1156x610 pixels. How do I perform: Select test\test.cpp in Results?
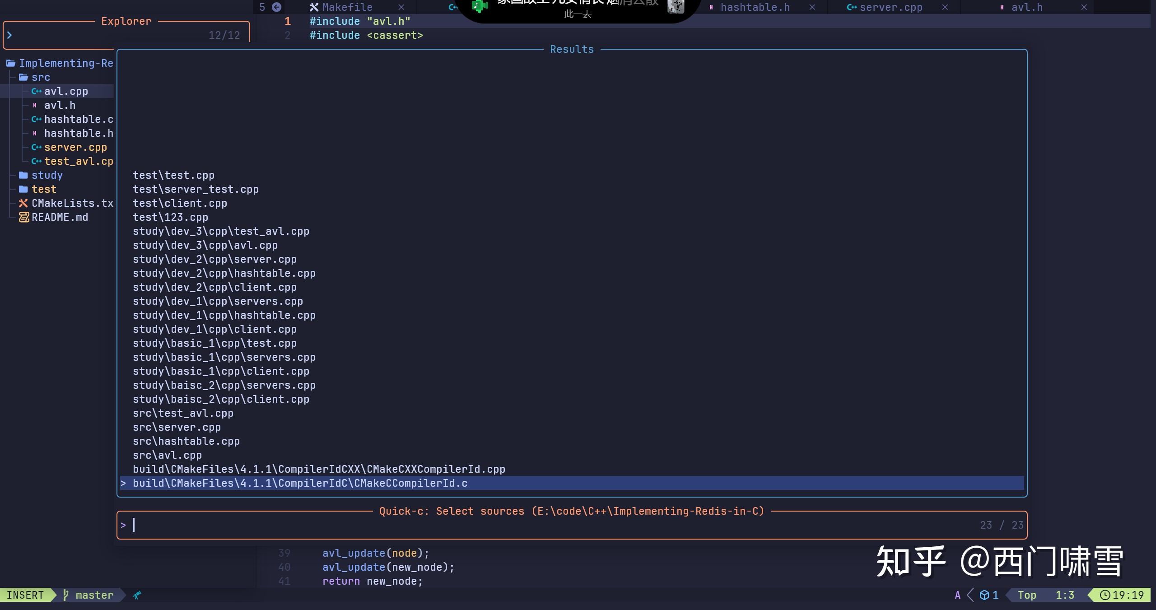pyautogui.click(x=173, y=175)
